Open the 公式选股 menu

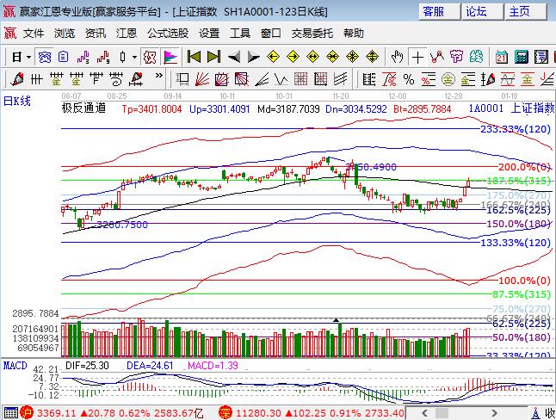pyautogui.click(x=167, y=34)
